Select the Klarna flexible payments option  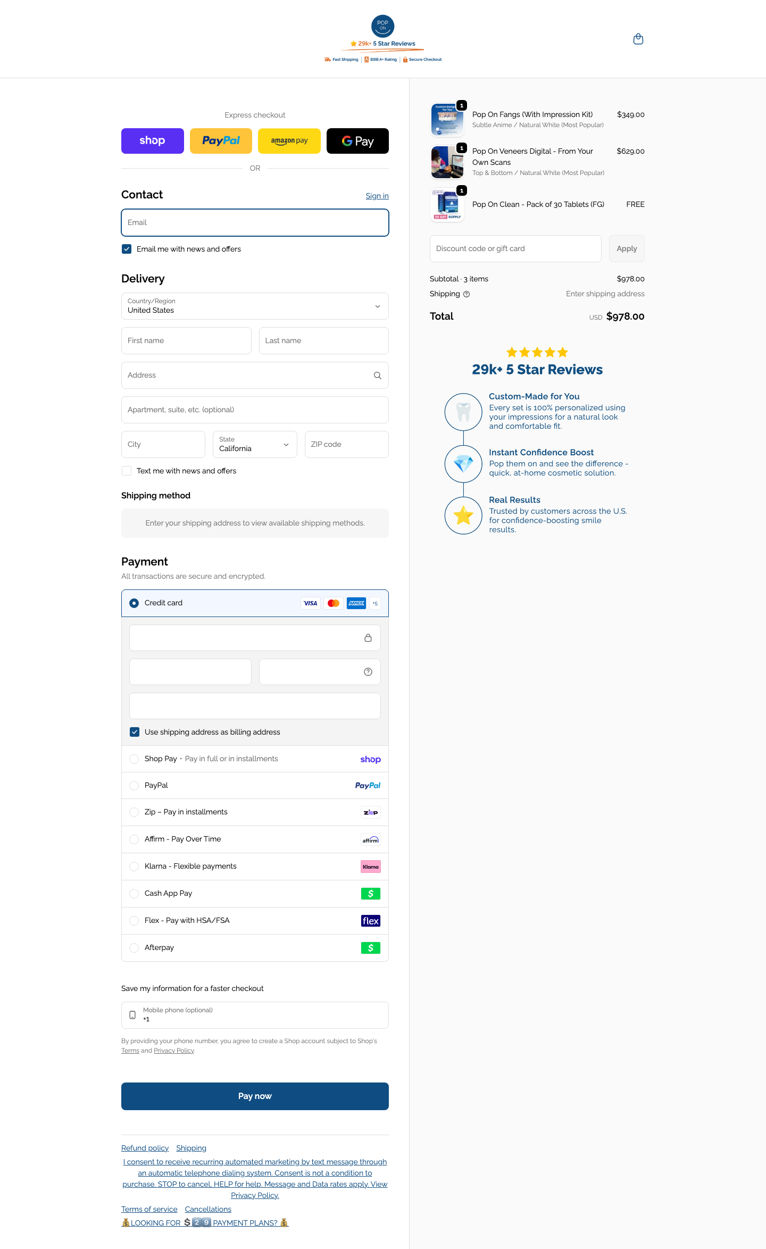tap(134, 867)
